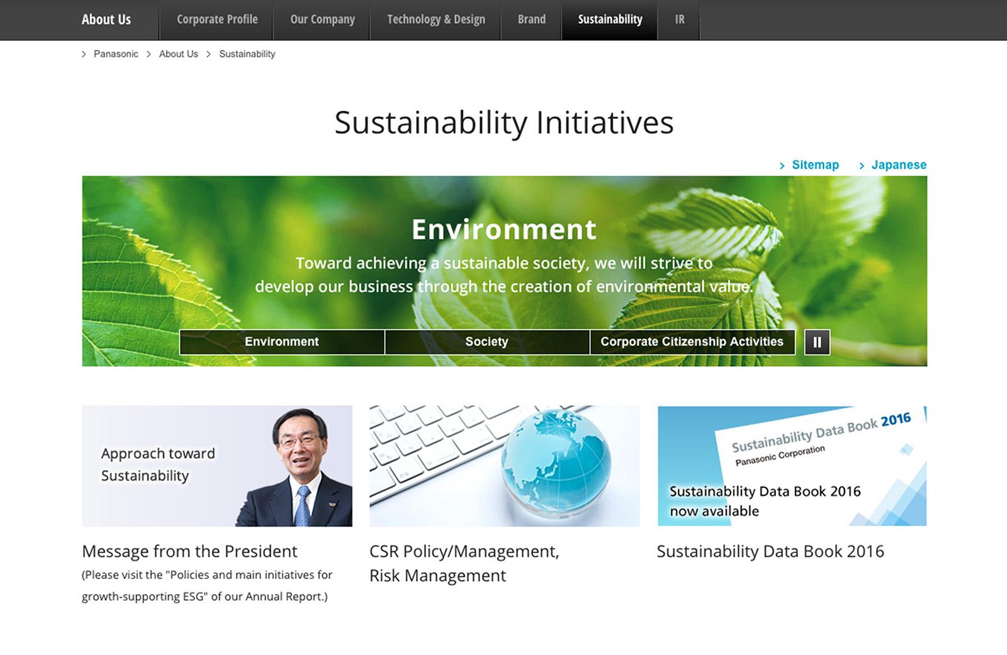
Task: Open Corporate Profile menu item
Action: 217,20
